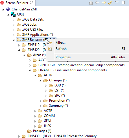Image resolution: width=129 pixels, height=138 pixels.
Task: Click the Areas folder icon
Action: 29,55
